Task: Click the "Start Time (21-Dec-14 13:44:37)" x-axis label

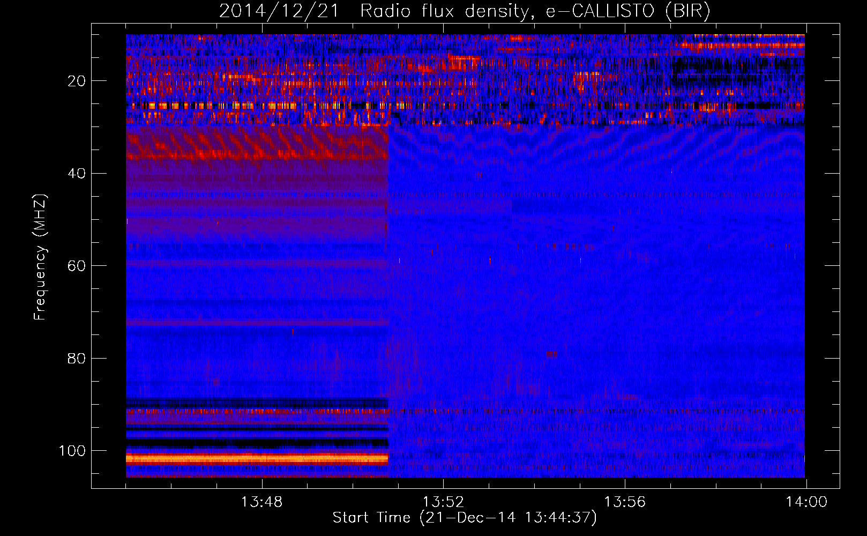Action: (465, 518)
